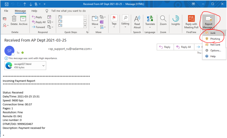Click Reply button in message header

(165, 47)
